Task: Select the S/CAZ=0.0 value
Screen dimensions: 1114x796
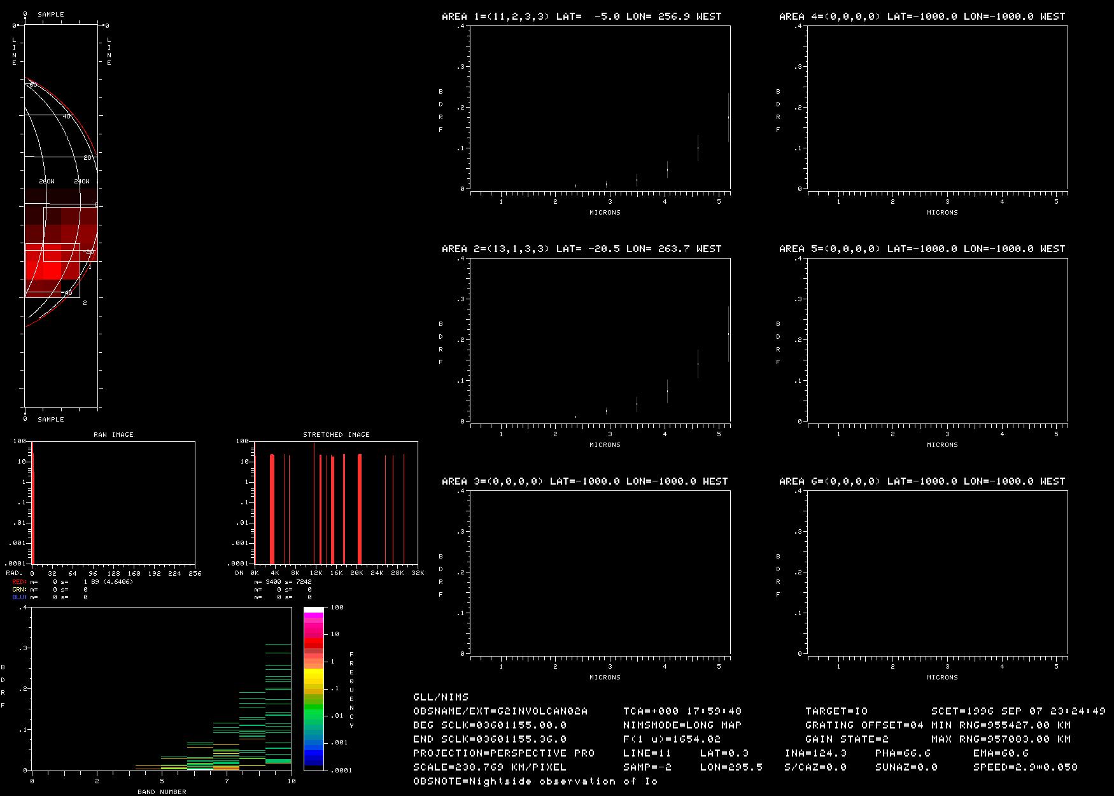Action: (x=816, y=767)
